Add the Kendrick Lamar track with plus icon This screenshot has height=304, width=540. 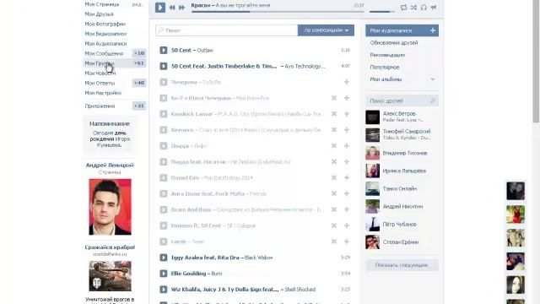(347, 114)
